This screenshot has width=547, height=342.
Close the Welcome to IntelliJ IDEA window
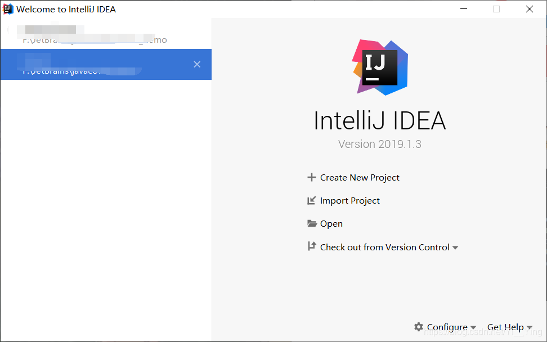529,9
